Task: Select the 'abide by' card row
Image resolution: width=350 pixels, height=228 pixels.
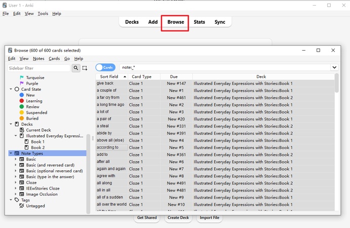Action: pos(215,133)
